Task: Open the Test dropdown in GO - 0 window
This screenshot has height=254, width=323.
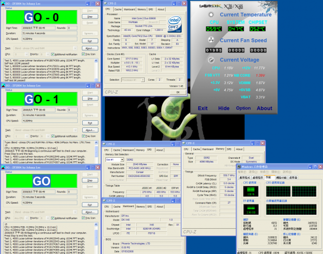Action: pyautogui.click(x=75, y=48)
